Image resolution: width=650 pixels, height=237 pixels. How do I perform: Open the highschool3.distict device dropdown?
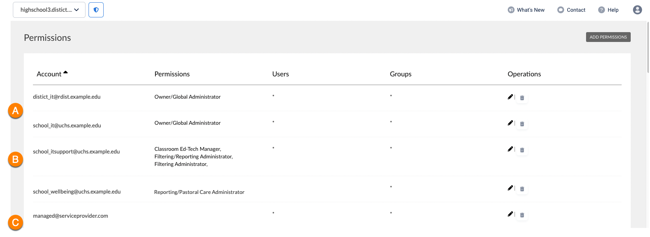click(x=49, y=10)
